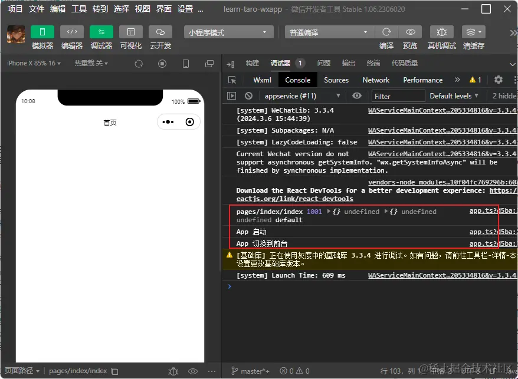518x379 pixels.
Task: Copy page path icon beside pages/index/index
Action: [x=114, y=371]
